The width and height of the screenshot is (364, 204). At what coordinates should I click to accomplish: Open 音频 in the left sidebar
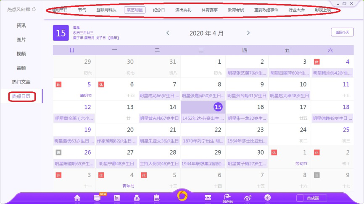point(21,68)
